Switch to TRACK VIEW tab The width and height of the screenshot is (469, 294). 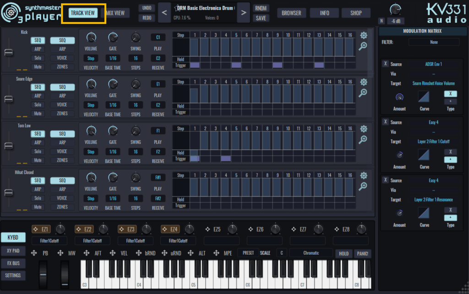click(83, 13)
